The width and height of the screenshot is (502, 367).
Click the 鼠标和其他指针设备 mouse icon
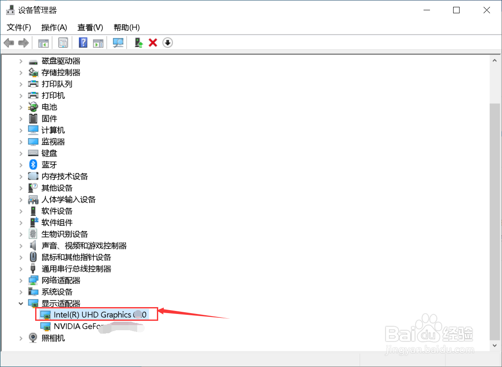coord(33,257)
